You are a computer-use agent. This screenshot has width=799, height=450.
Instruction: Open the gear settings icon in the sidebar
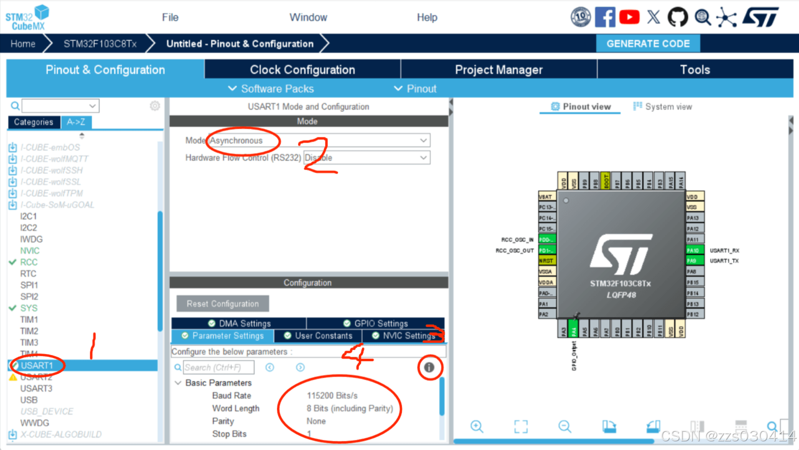point(154,106)
